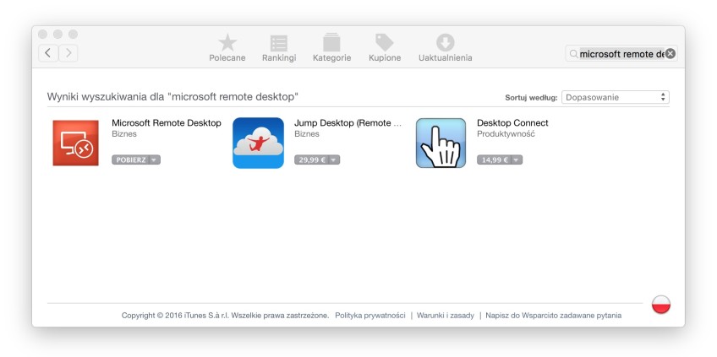
Task: Click the red close window button
Action: pyautogui.click(x=42, y=35)
